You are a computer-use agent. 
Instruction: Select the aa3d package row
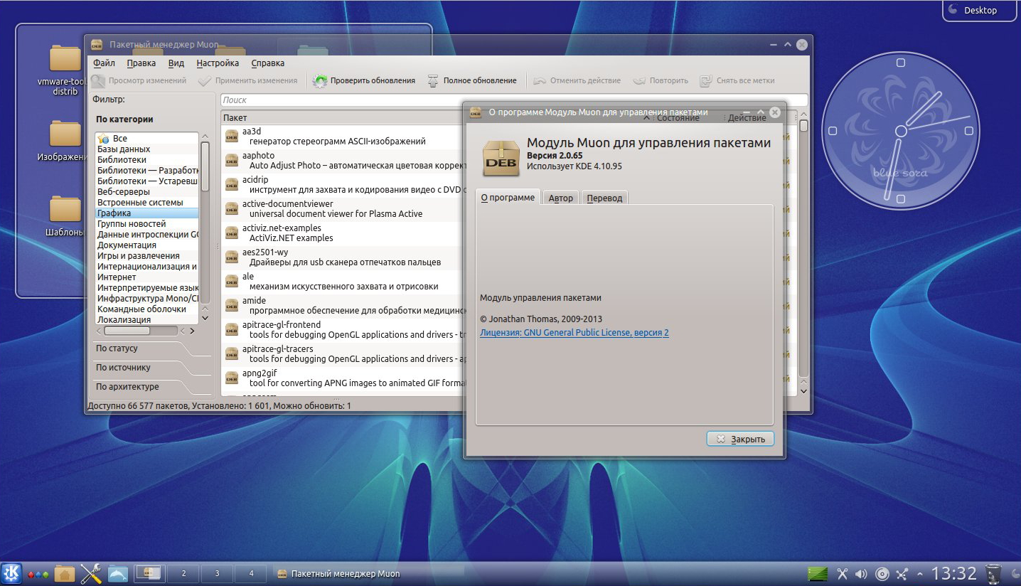click(x=343, y=136)
